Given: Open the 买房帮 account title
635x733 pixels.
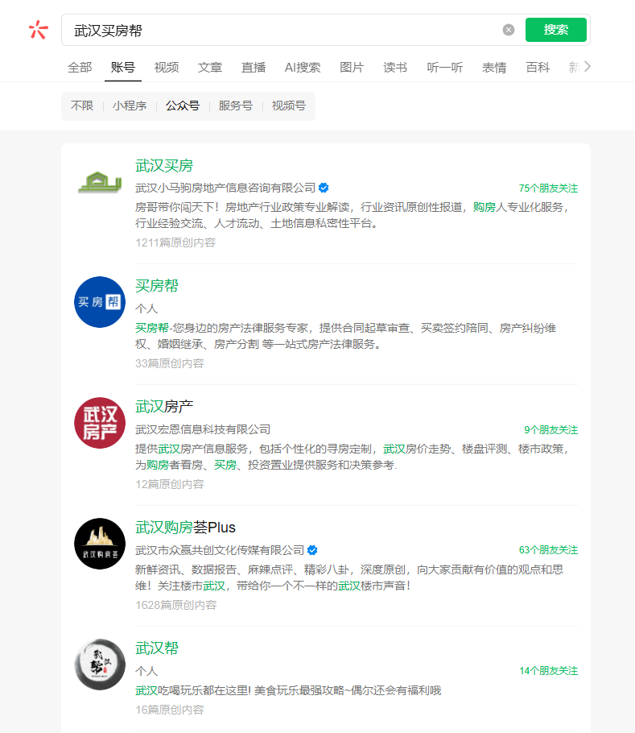Looking at the screenshot, I should pos(157,286).
